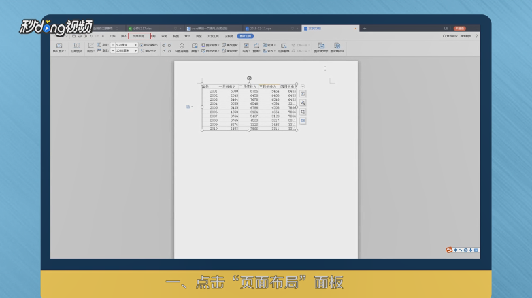Click the Sogou microphone voice input icon

[x=471, y=250]
